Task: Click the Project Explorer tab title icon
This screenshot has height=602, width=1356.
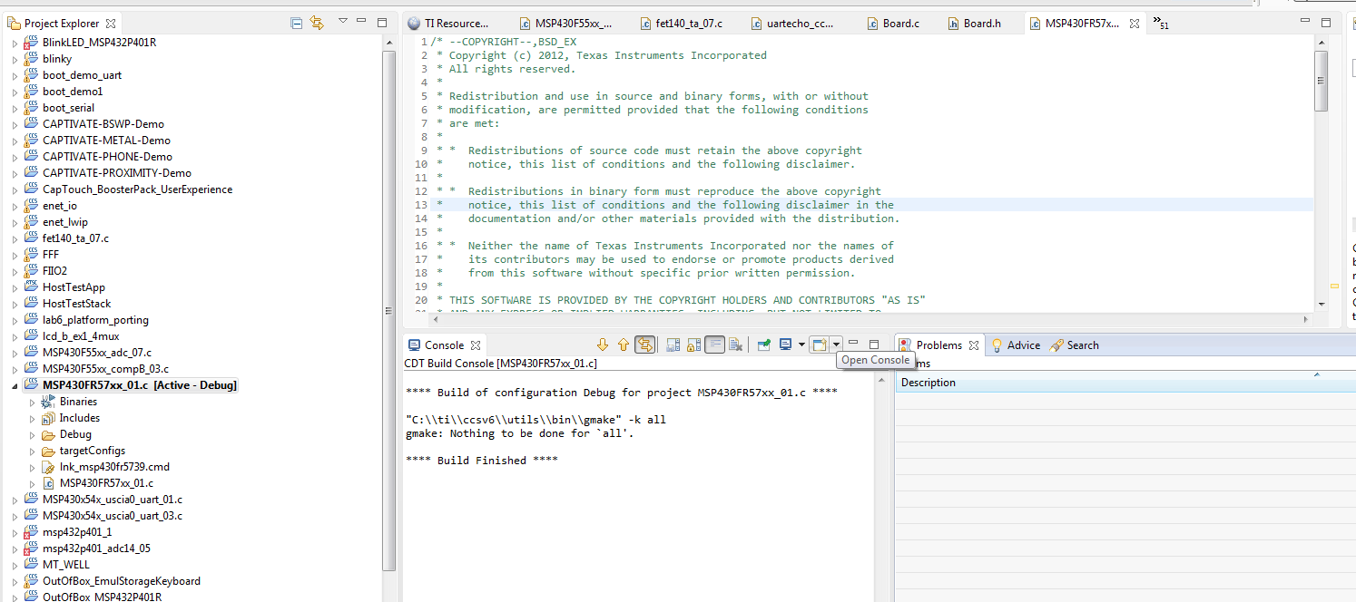Action: 14,24
